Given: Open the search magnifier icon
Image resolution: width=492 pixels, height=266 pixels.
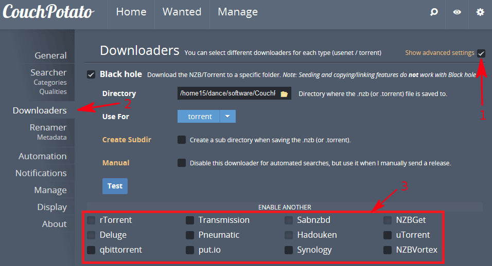Looking at the screenshot, I should (434, 12).
